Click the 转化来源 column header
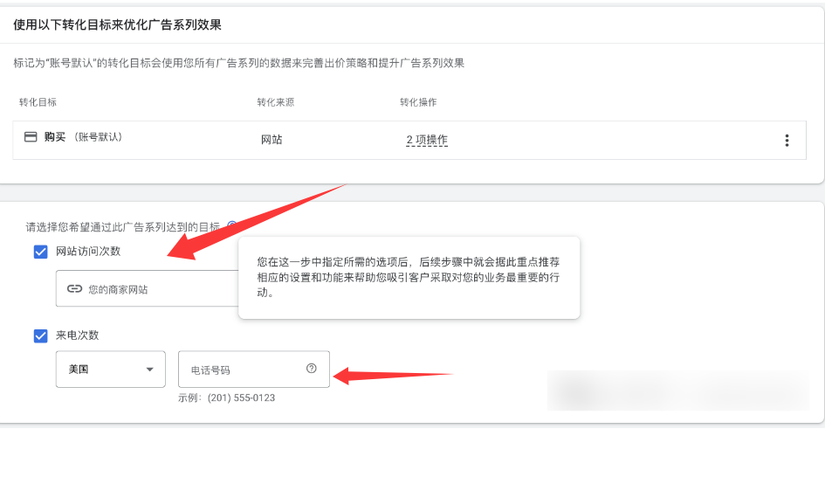The width and height of the screenshot is (825, 477). (275, 102)
